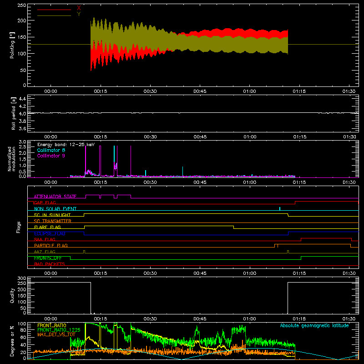Image resolution: width=364 pixels, height=364 pixels.
Task: Click the 'Collimator 8' legend entry
Action: (x=51, y=150)
